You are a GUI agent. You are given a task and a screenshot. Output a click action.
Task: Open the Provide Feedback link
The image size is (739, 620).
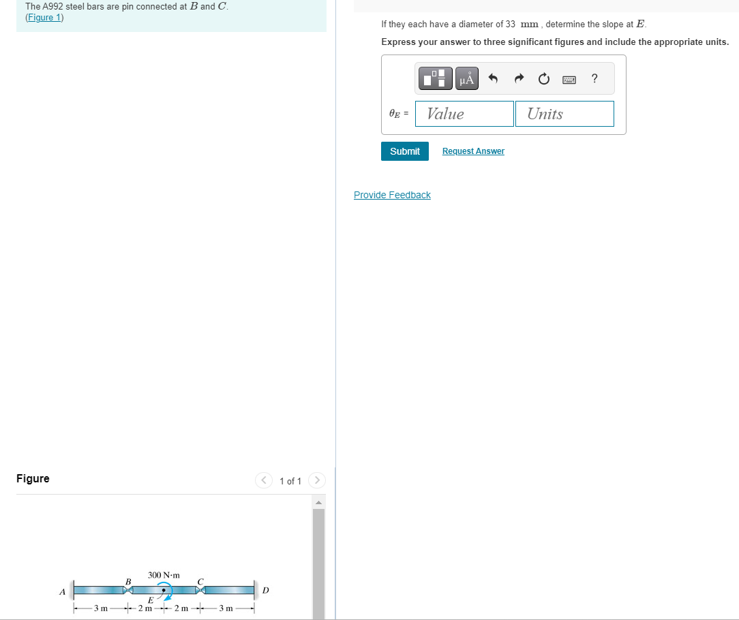(392, 195)
